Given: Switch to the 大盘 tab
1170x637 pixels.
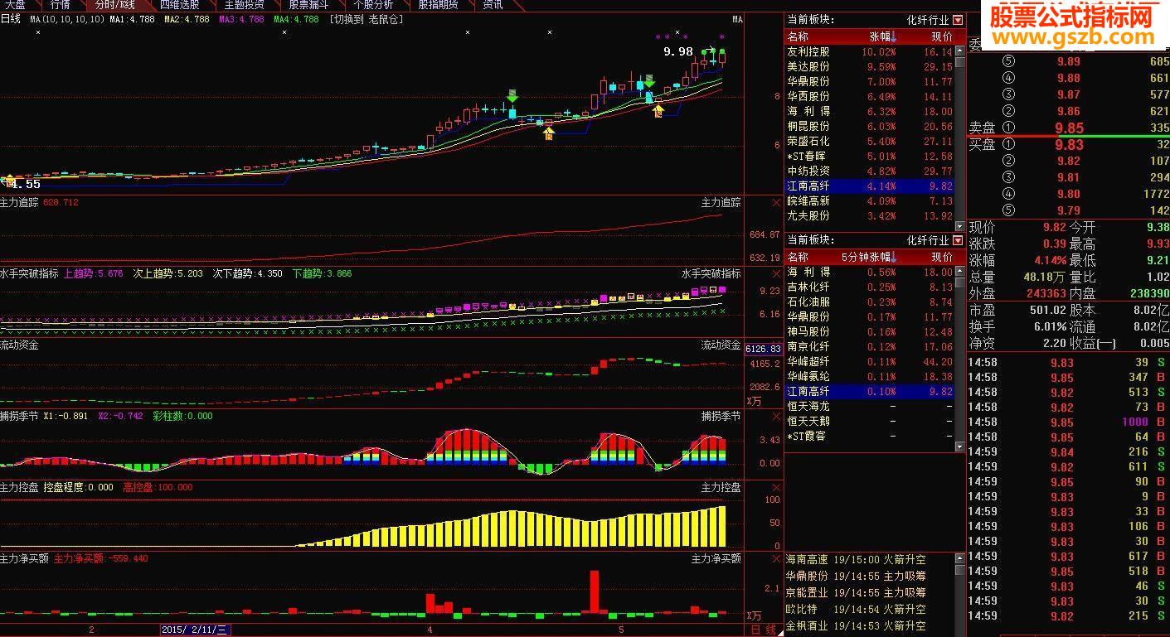Looking at the screenshot, I should pos(16,5).
